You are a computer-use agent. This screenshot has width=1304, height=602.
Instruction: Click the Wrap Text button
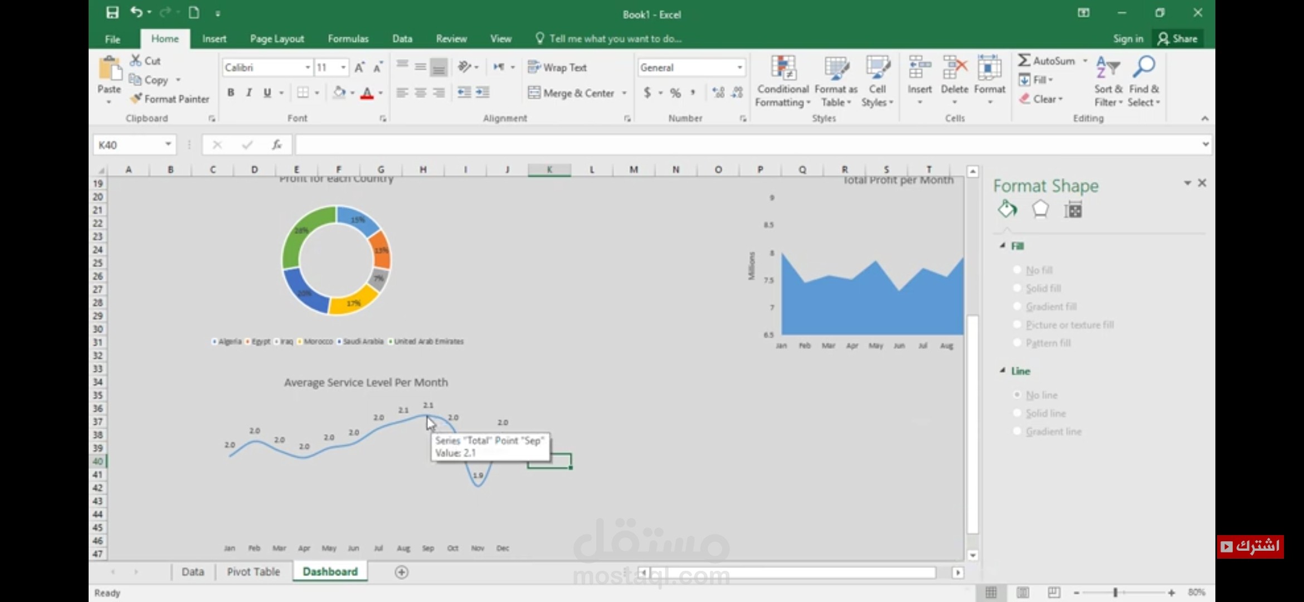pyautogui.click(x=557, y=67)
